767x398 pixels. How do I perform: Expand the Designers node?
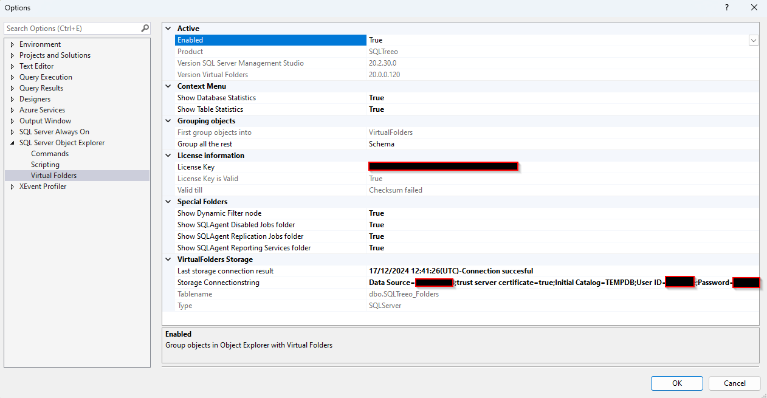[x=12, y=99]
